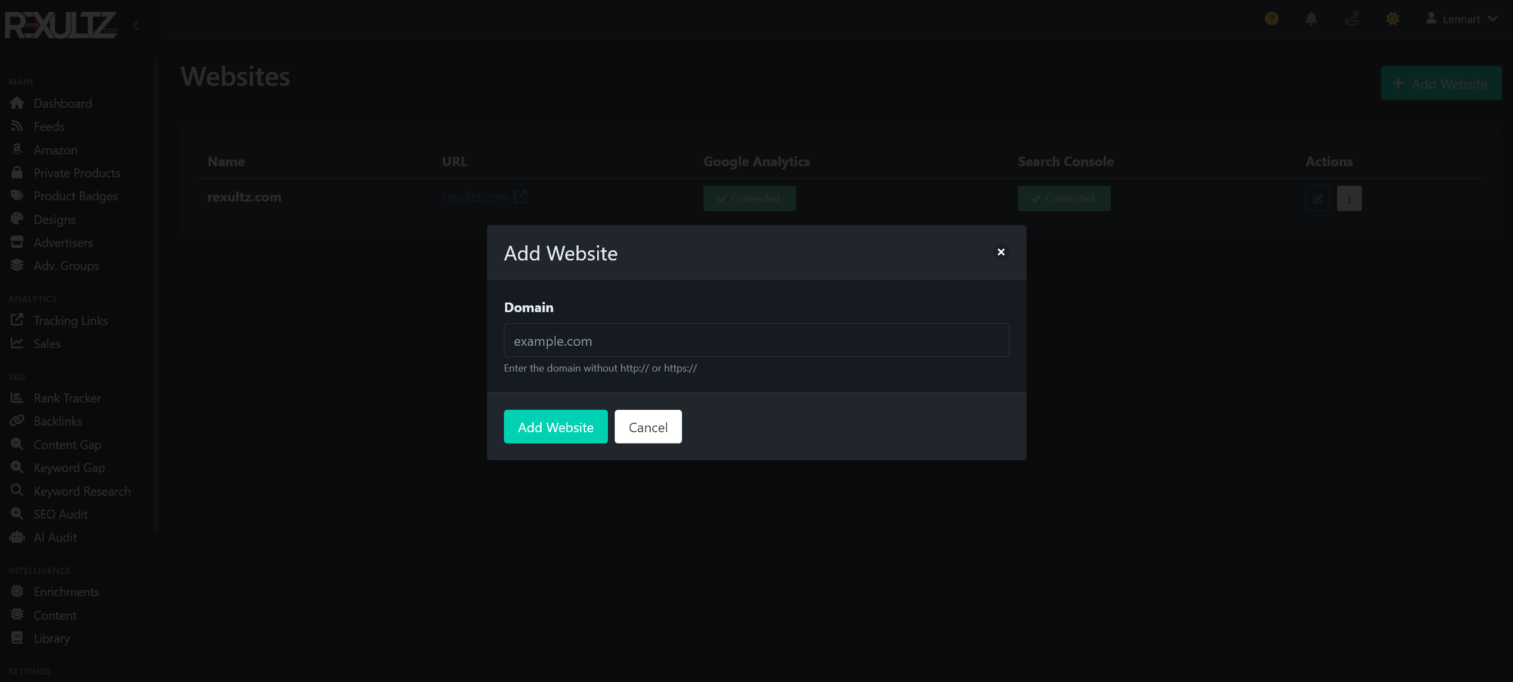Click the Sales chart icon
1513x682 pixels.
[x=17, y=344]
